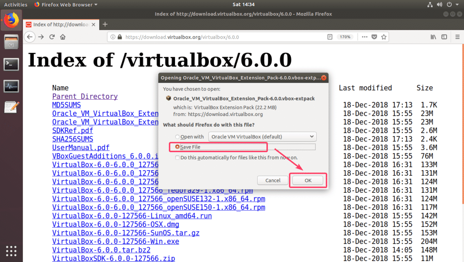The width and height of the screenshot is (464, 262).
Task: Go back one page in Firefox
Action: pos(30,37)
